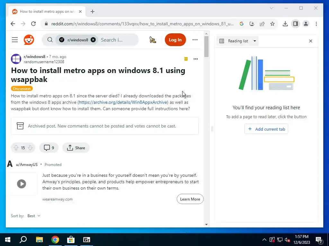
Task: Click the banana icon in the Reddit header
Action: coord(153,40)
